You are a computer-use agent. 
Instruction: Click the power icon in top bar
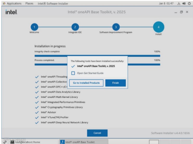[189, 3]
